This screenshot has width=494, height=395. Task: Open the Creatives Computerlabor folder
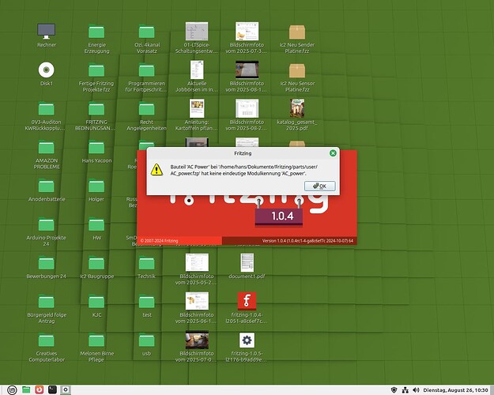(47, 340)
